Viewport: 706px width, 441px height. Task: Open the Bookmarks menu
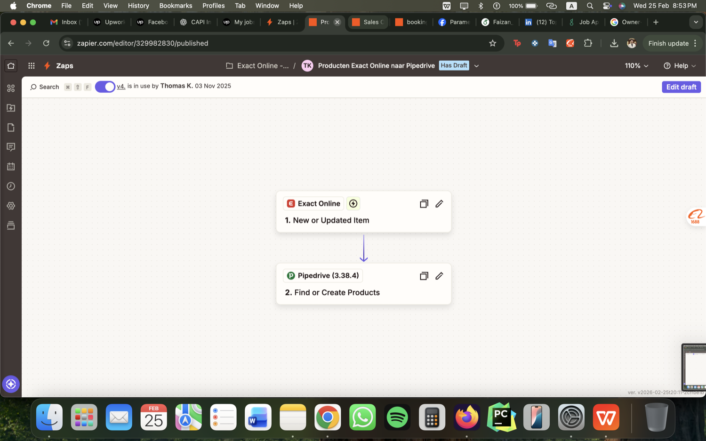tap(176, 6)
